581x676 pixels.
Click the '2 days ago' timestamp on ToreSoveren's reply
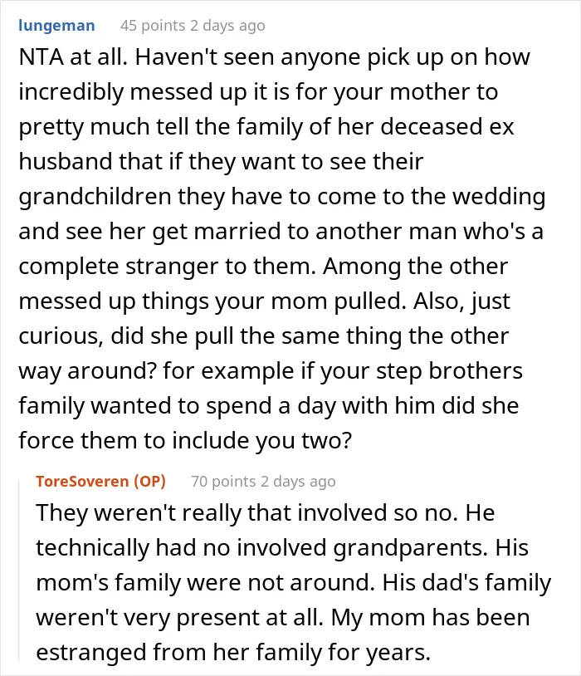point(298,481)
